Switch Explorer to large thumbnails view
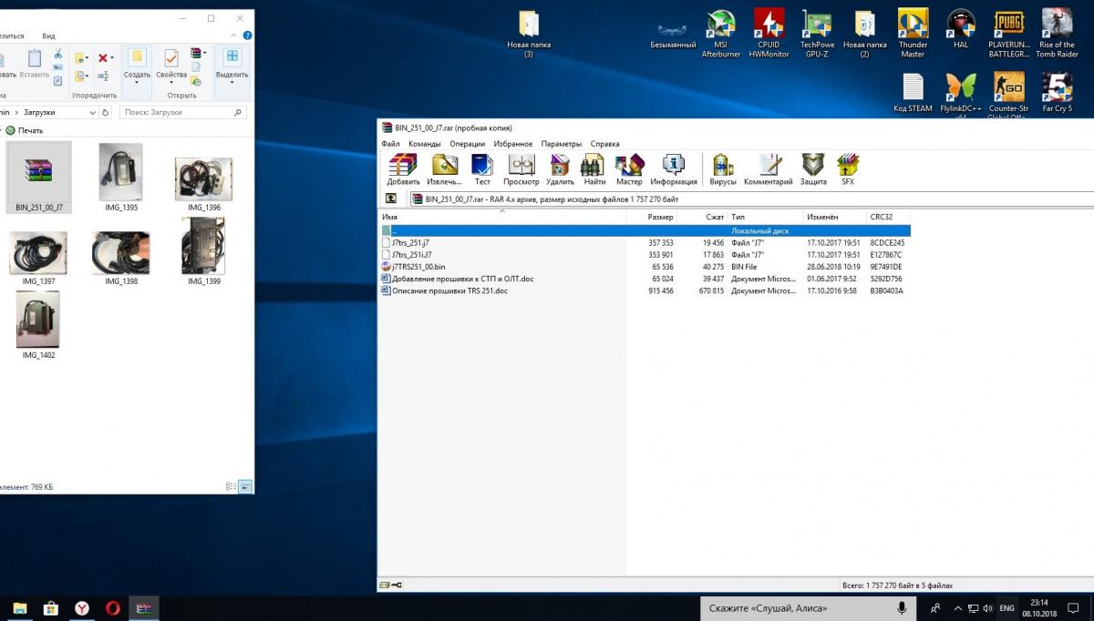The width and height of the screenshot is (1094, 621). (245, 487)
